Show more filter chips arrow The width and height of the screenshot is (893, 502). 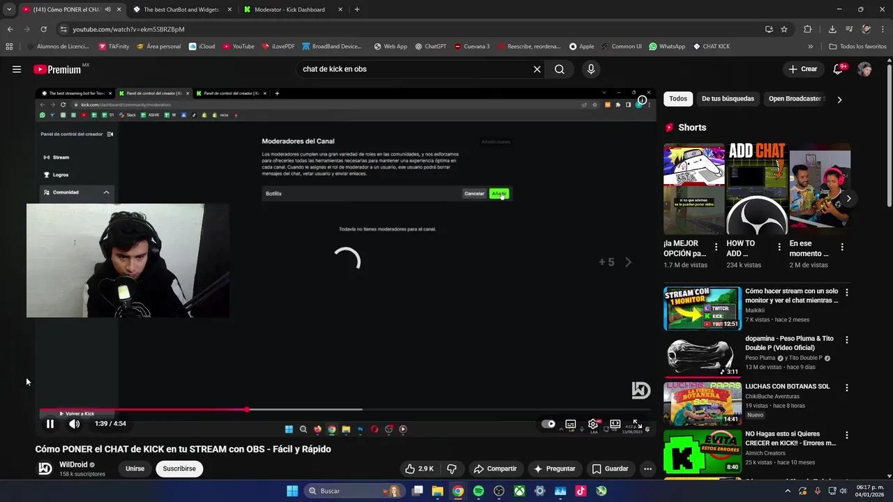tap(839, 99)
